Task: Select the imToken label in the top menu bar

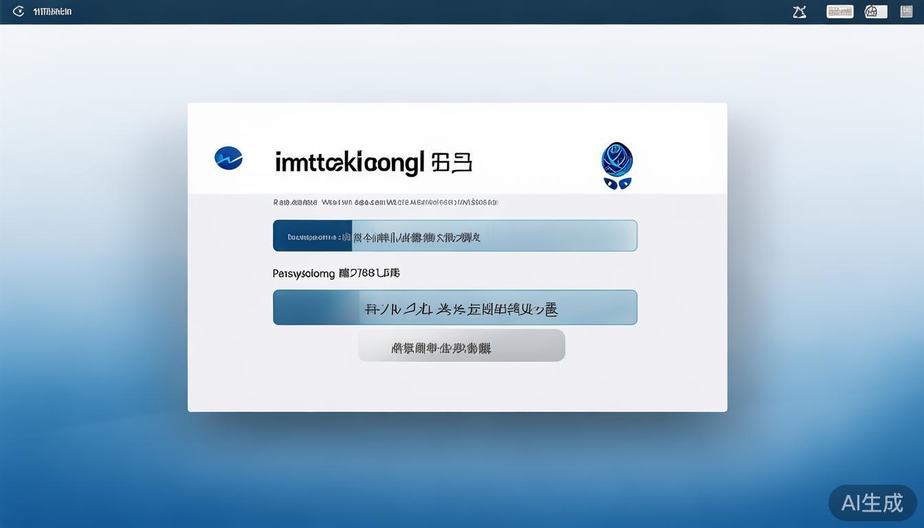Action: click(x=52, y=11)
